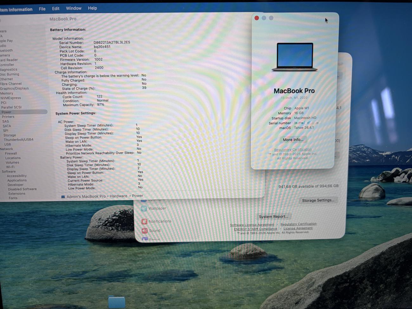This screenshot has height=309, width=412.
Task: Open the License Agreement link beside ENERGY STAR
Action: click(298, 228)
